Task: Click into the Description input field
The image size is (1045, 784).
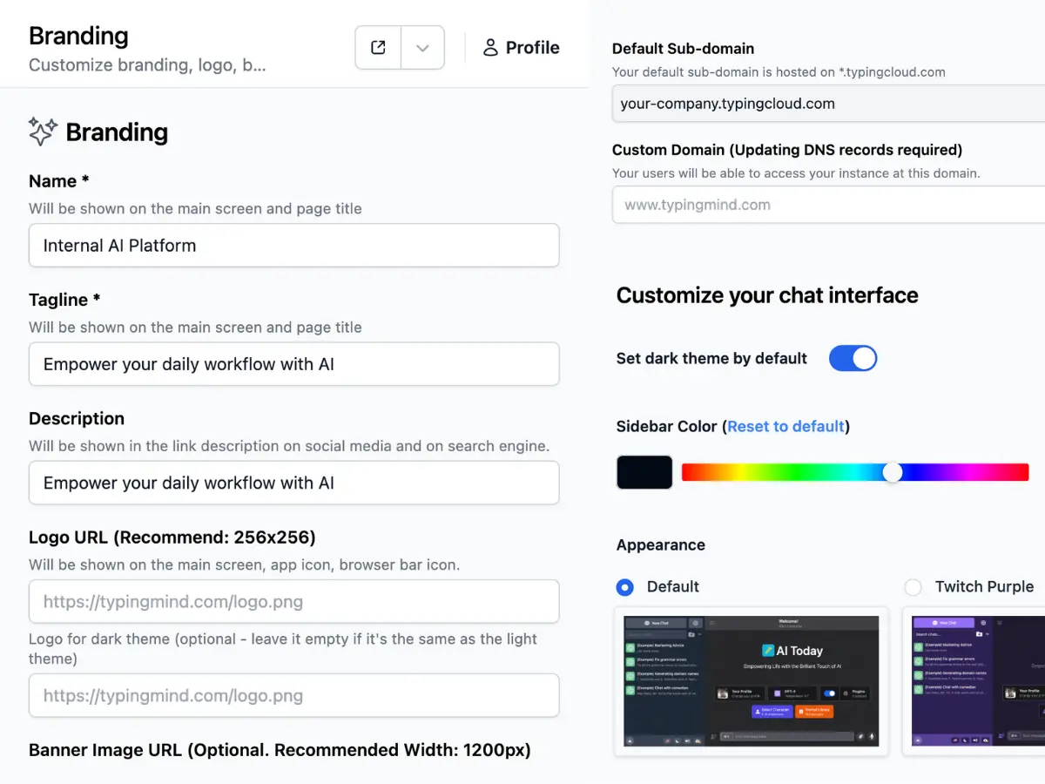Action: pos(294,483)
